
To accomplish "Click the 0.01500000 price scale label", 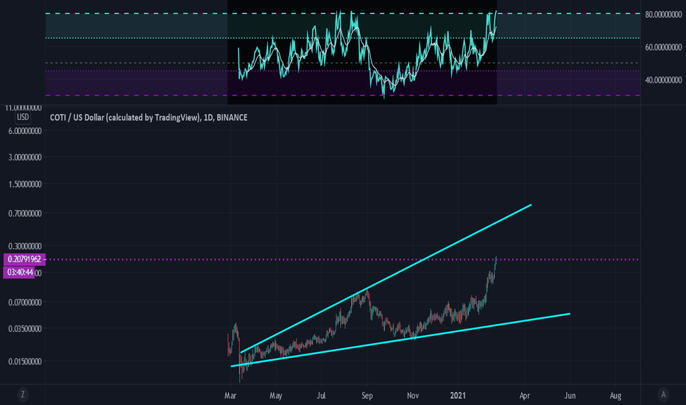I will pos(25,362).
